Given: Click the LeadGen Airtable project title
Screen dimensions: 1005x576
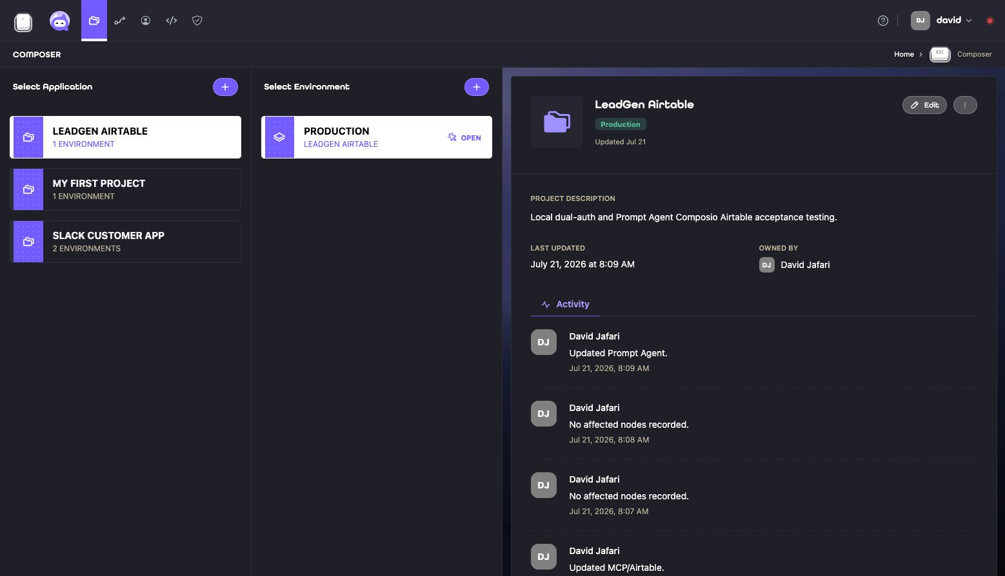Looking at the screenshot, I should coord(644,104).
